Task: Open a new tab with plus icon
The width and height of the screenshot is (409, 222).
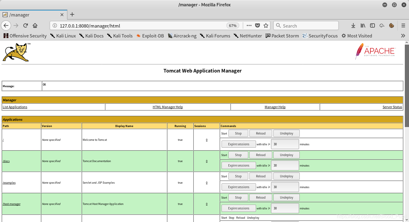Action: [72, 14]
